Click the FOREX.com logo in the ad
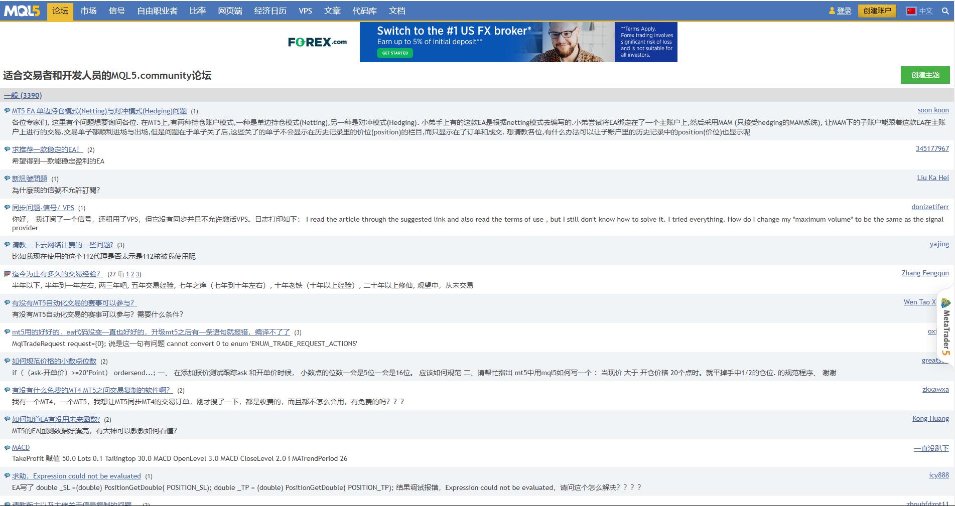The image size is (955, 506). 317,42
